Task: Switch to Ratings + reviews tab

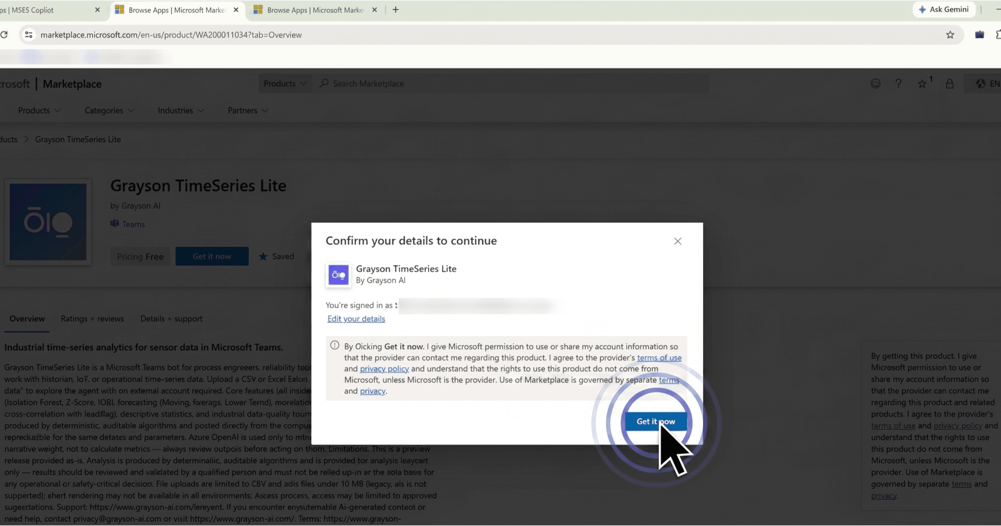Action: (x=92, y=319)
